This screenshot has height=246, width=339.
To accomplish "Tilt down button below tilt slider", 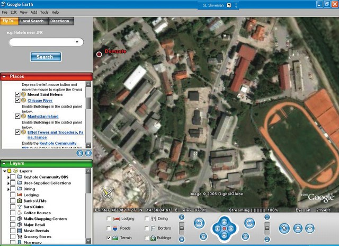I will pyautogui.click(x=267, y=239).
